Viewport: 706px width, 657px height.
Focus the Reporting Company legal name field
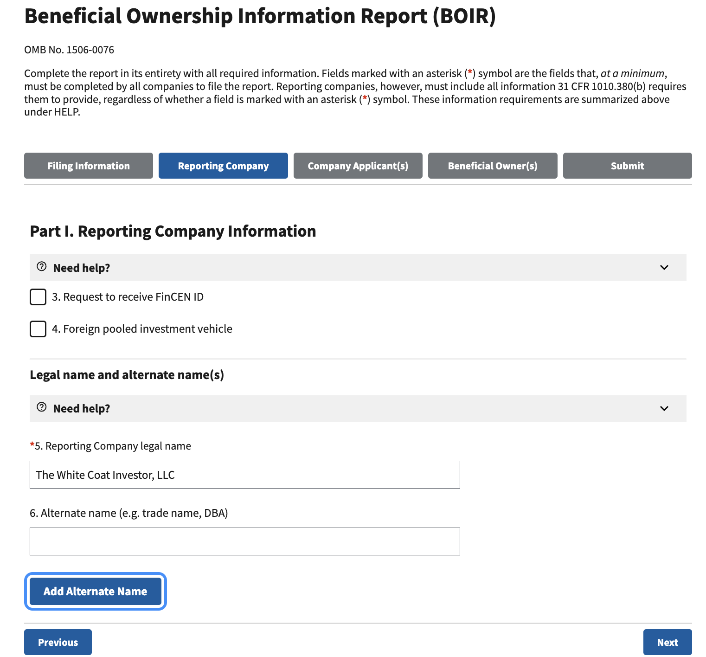tap(245, 475)
